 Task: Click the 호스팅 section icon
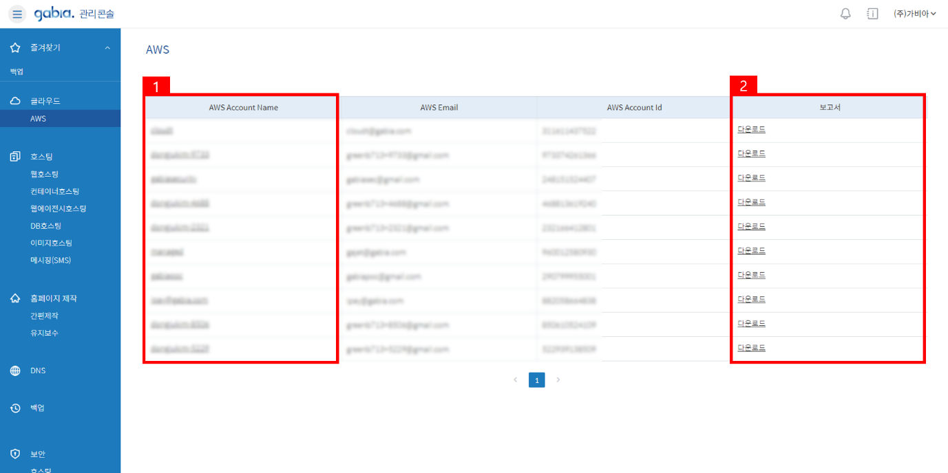(15, 157)
